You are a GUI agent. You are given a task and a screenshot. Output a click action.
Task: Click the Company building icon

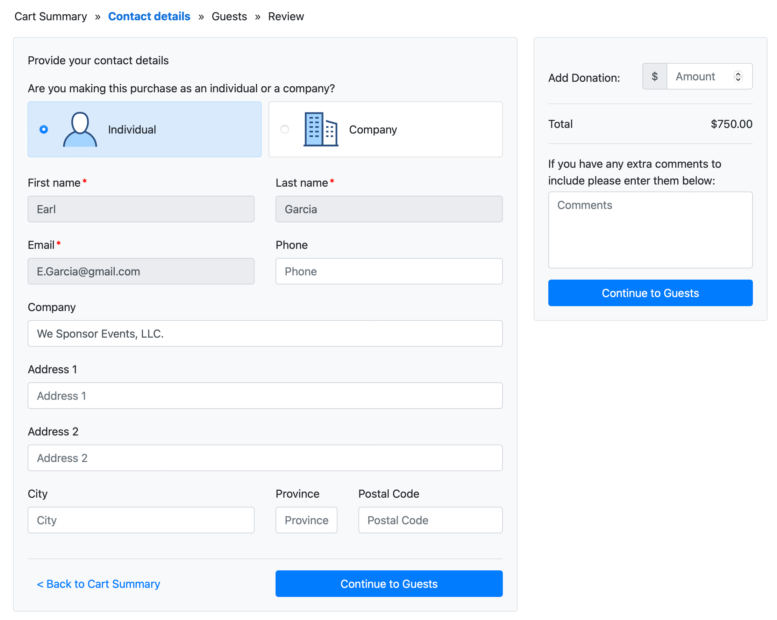pyautogui.click(x=320, y=129)
